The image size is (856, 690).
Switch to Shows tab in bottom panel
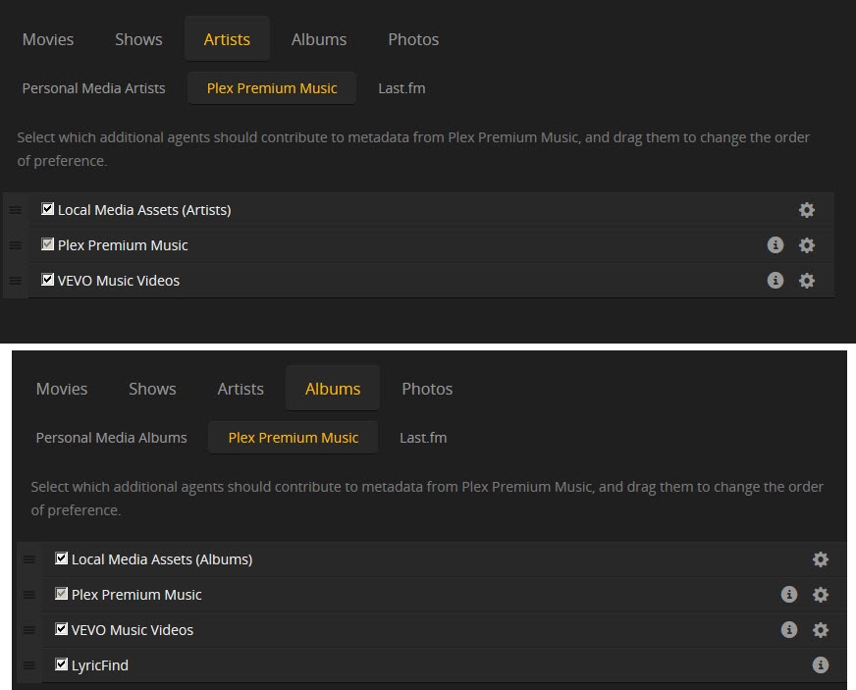pos(152,389)
